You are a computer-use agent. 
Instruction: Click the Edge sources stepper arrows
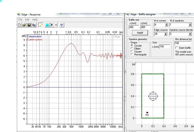(166, 34)
